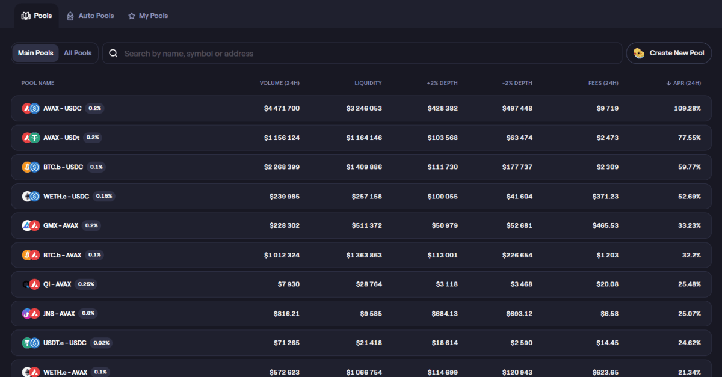The height and width of the screenshot is (377, 722).
Task: Click the APR value 109.28%
Action: tap(687, 108)
